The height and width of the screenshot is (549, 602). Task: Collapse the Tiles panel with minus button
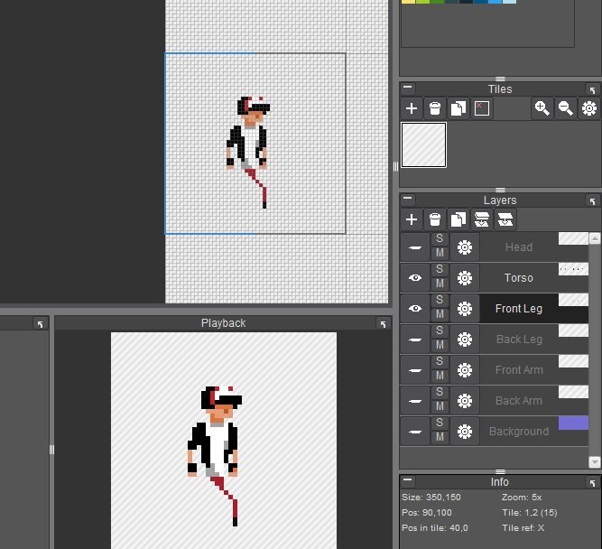click(408, 88)
